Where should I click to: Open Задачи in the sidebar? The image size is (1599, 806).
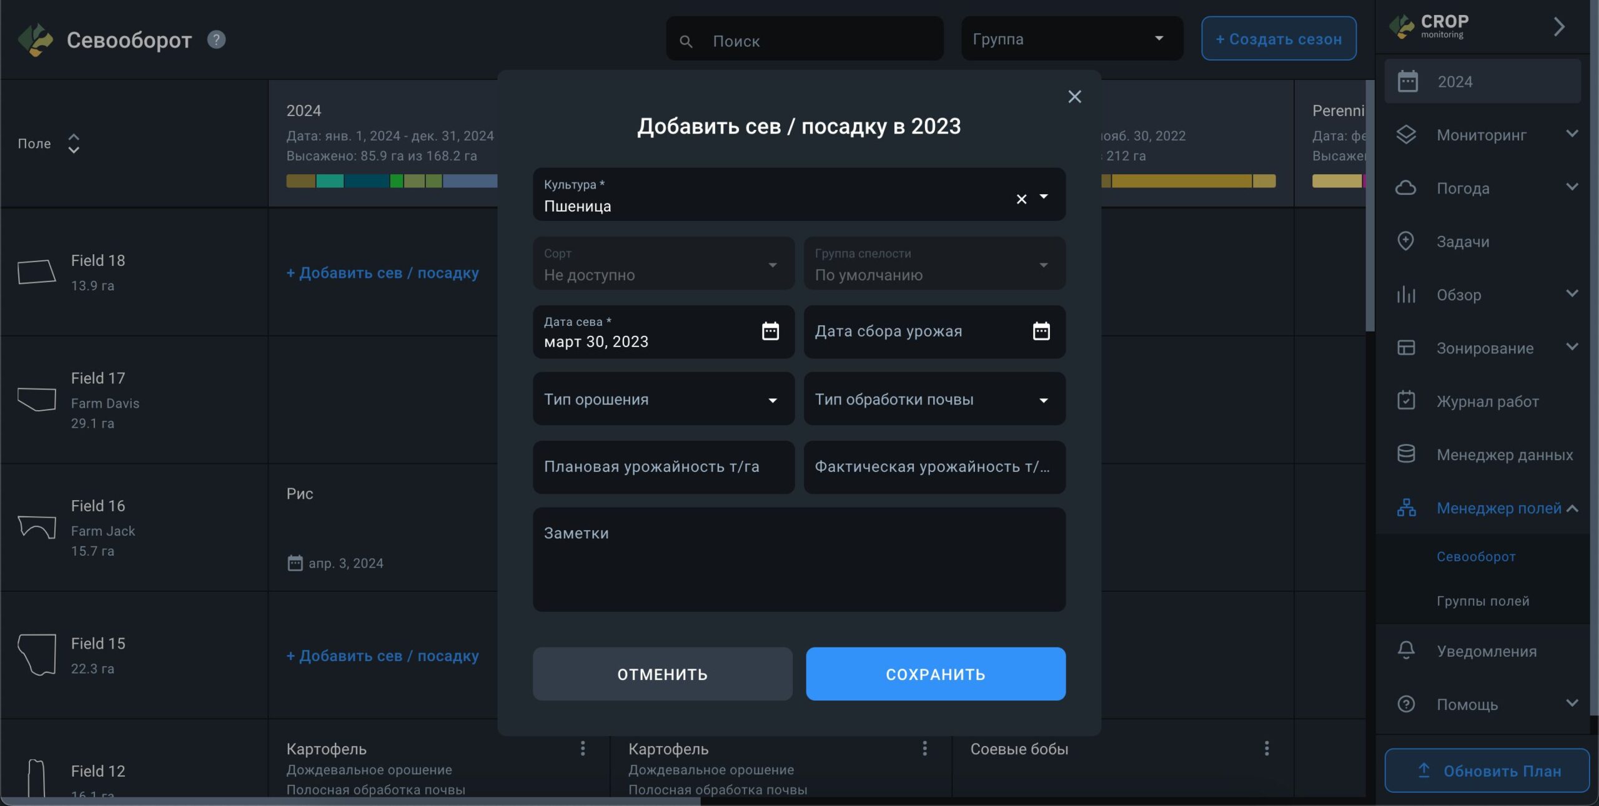coord(1462,242)
